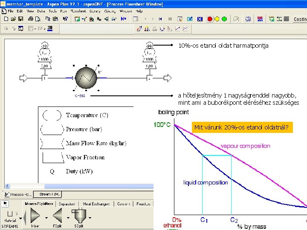Select the heater block on flowsheet
Screen dimensions: 307x230
(86, 78)
